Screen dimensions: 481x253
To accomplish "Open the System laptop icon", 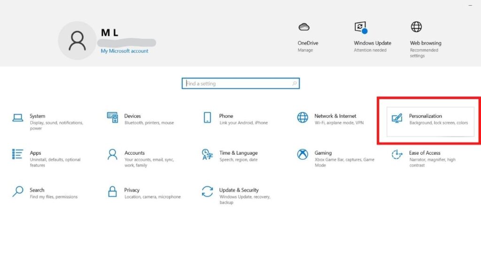I will click(x=17, y=118).
